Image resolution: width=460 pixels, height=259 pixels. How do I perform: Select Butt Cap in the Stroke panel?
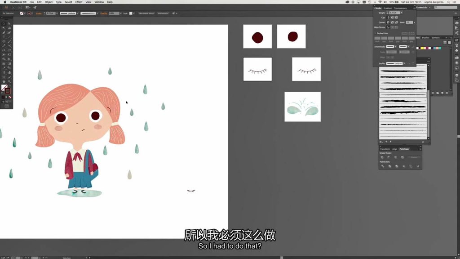pos(389,18)
